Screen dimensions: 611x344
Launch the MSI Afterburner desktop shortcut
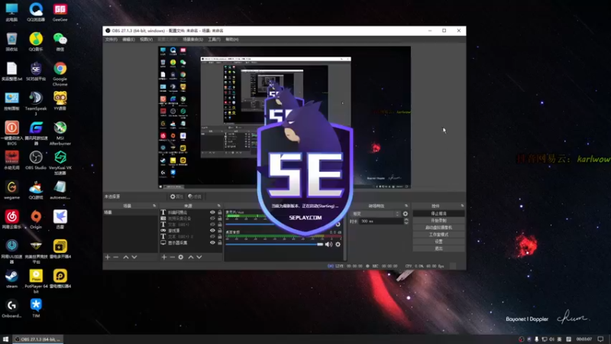click(x=60, y=133)
